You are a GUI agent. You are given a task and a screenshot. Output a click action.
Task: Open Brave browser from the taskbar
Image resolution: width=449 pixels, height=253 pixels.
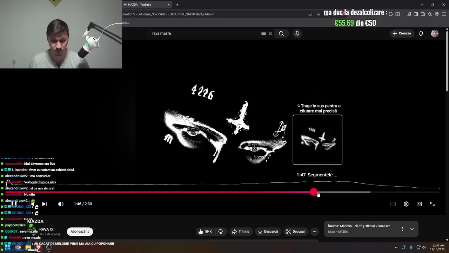pos(39,247)
